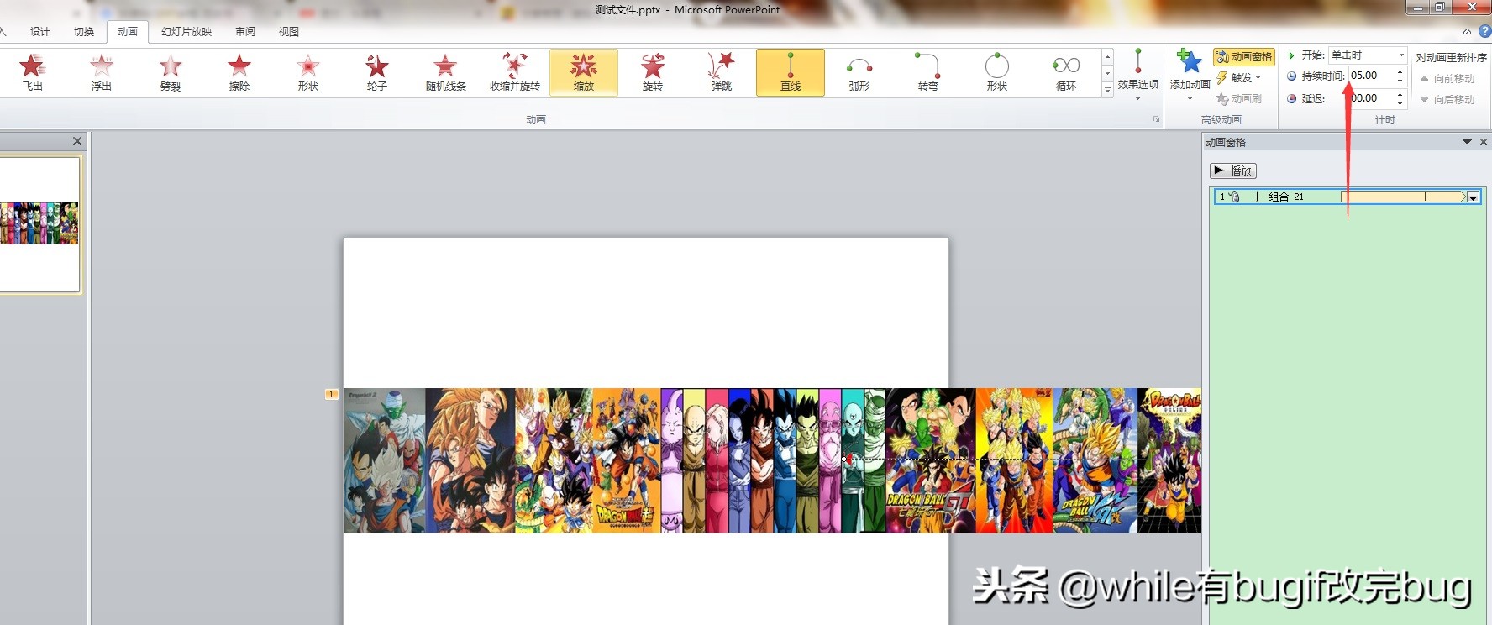
Task: Select the 劈裂 animation effect
Action: coord(171,72)
